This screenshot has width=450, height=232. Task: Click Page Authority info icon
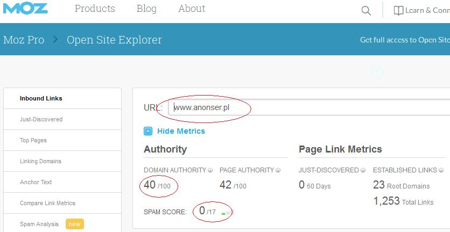[x=278, y=170]
